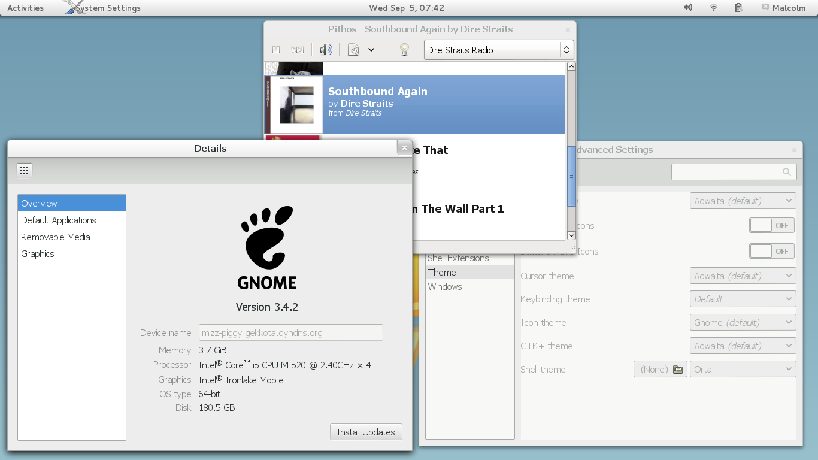Click the magnifier icon in Advanced Settings search
This screenshot has height=460, width=818.
pos(787,172)
